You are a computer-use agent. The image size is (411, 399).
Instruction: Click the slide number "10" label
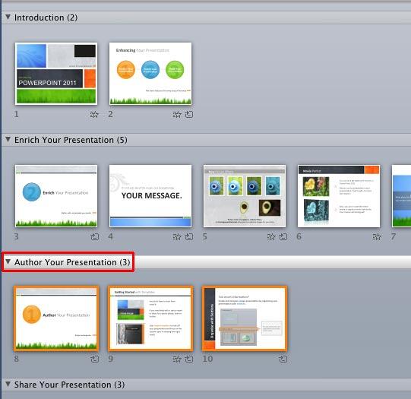coord(207,359)
